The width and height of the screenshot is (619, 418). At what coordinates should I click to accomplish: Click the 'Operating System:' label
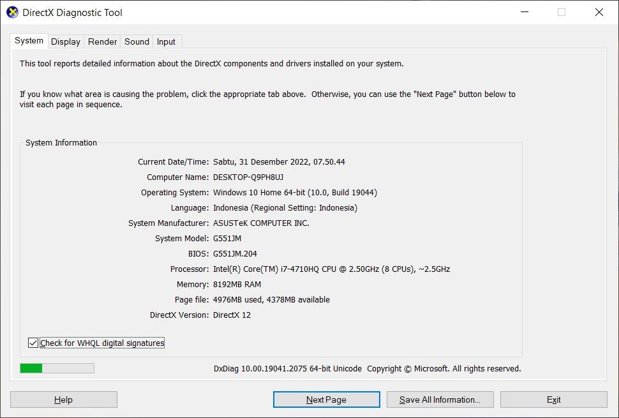pos(175,193)
